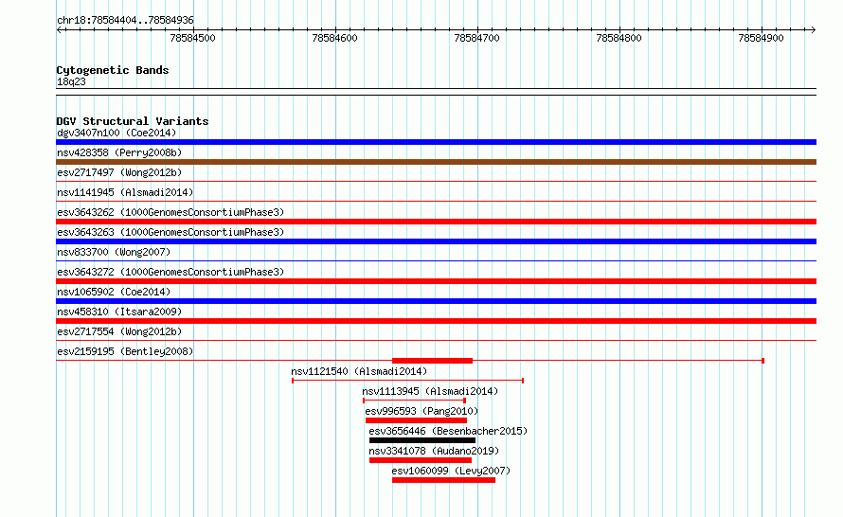Viewport: 843px width, 517px height.
Task: Click the red nsv3341078 variant bar
Action: [421, 460]
